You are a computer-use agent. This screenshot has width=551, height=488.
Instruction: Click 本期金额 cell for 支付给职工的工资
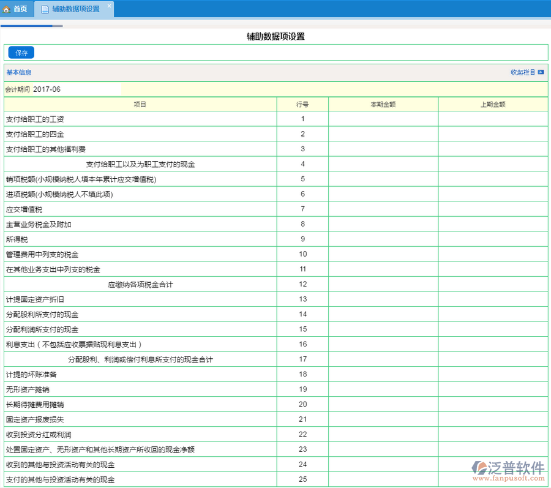[x=383, y=119]
